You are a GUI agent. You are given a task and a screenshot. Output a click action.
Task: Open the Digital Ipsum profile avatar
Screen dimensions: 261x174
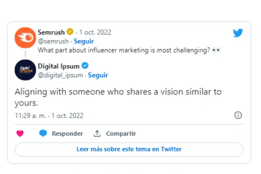coord(25,70)
